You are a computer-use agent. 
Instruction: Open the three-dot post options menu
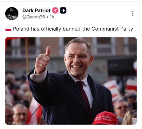coord(133,14)
